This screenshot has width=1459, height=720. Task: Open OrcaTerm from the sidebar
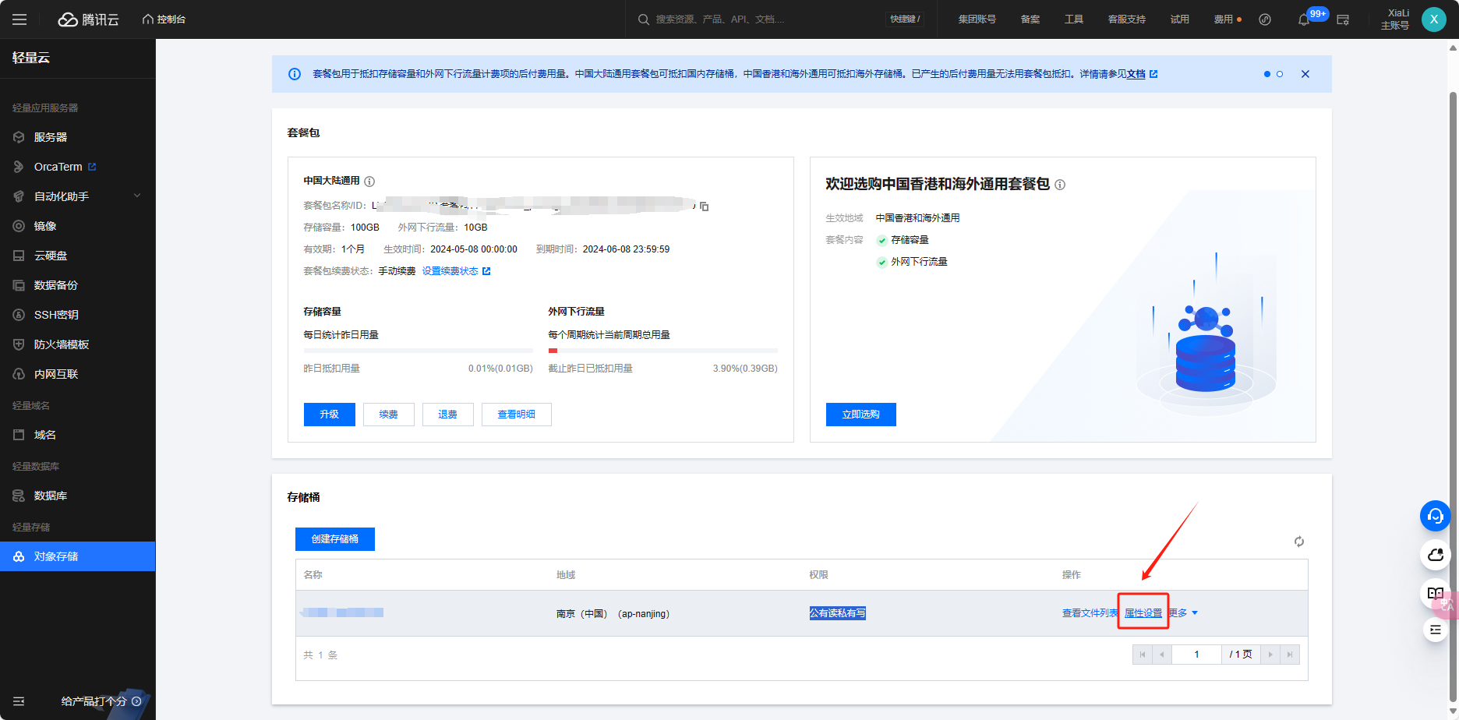click(x=58, y=167)
